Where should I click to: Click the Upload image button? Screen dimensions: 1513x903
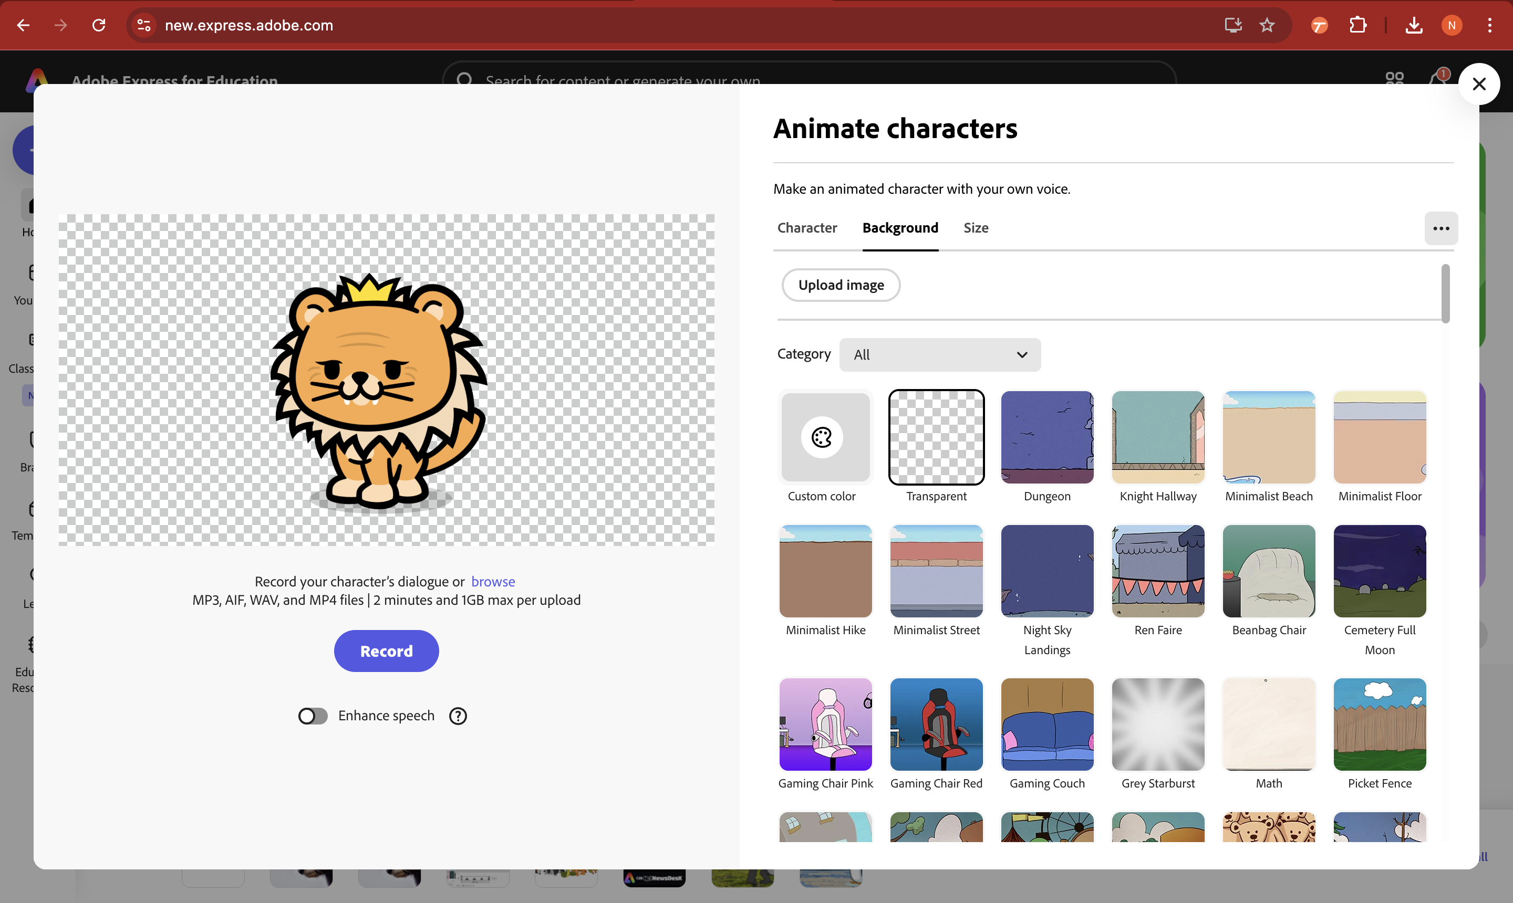841,285
